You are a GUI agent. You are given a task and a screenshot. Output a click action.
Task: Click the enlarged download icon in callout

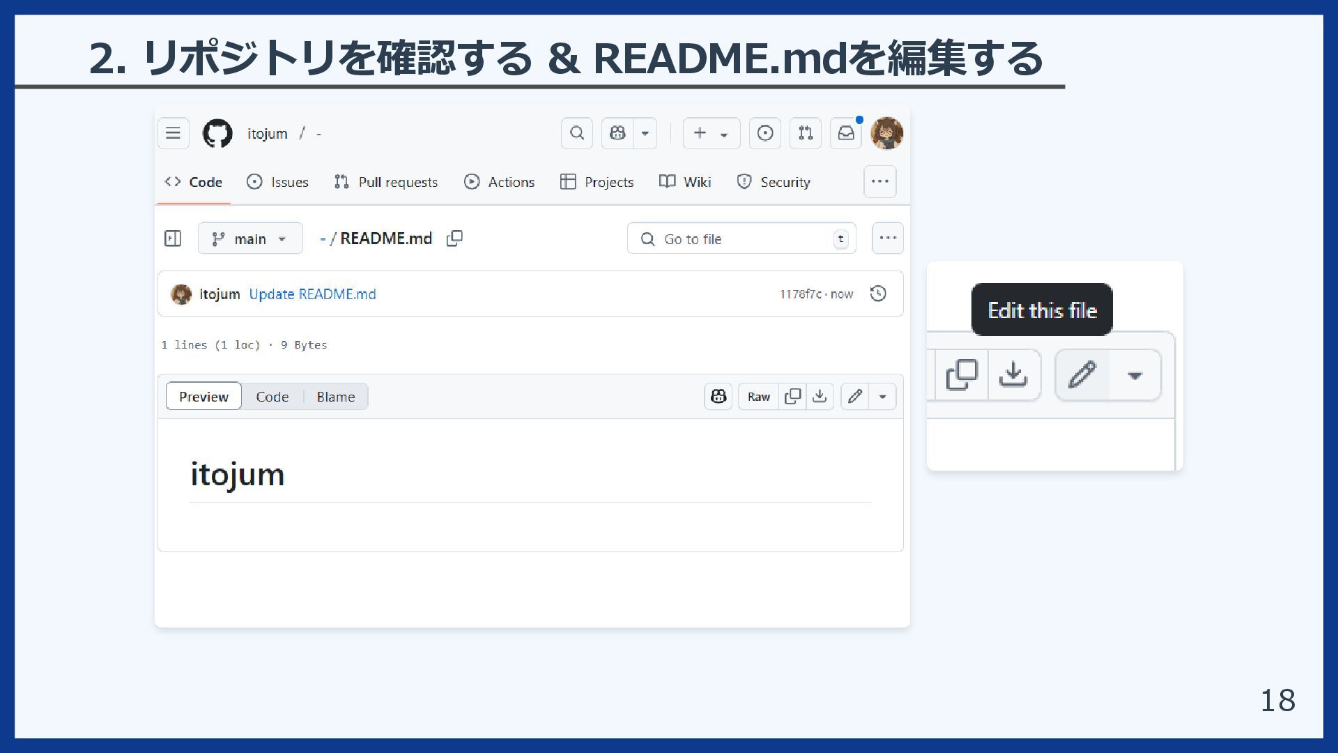point(1014,375)
